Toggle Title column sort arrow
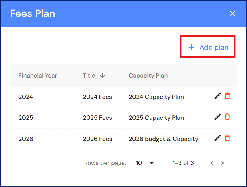The height and width of the screenshot is (187, 247). click(103, 76)
